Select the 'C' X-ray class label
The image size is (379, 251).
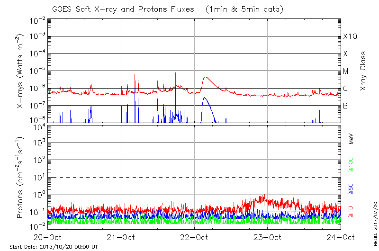(x=345, y=89)
